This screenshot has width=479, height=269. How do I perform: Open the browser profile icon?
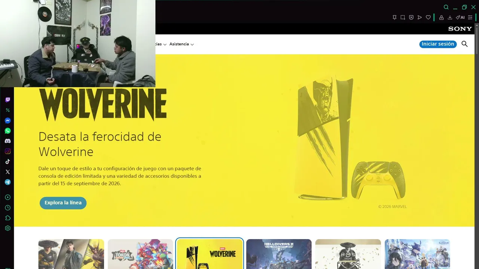click(x=442, y=18)
